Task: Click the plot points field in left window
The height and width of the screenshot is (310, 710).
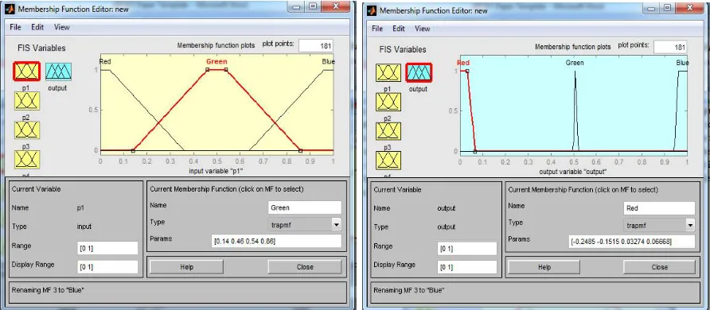Action: [x=316, y=45]
